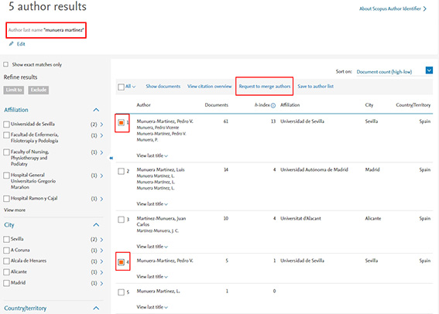439x314 pixels.
Task: Click the Edit pencil icon
Action: (x=11, y=44)
